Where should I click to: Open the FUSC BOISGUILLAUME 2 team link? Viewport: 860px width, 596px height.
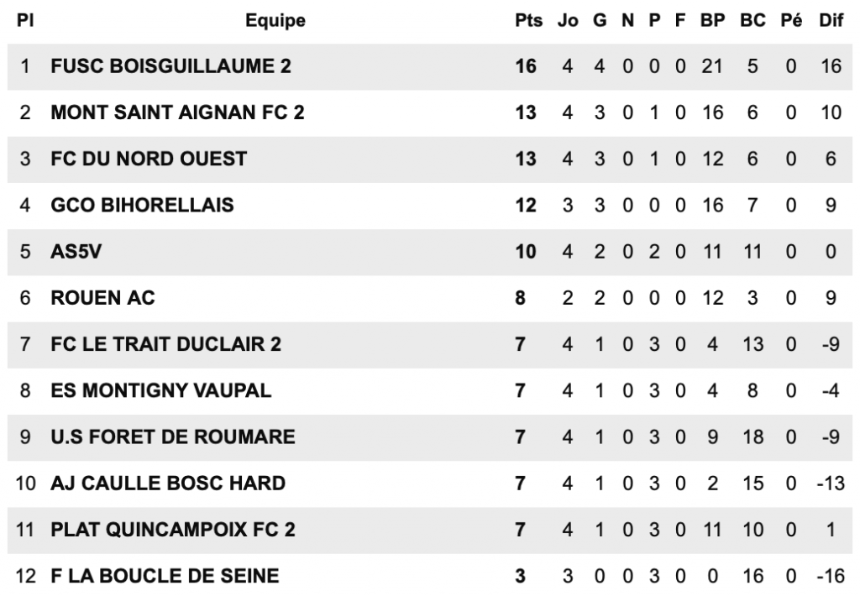coord(171,66)
